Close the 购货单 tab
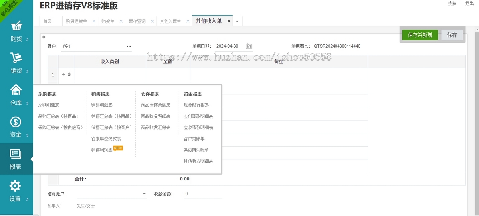 pos(121,21)
